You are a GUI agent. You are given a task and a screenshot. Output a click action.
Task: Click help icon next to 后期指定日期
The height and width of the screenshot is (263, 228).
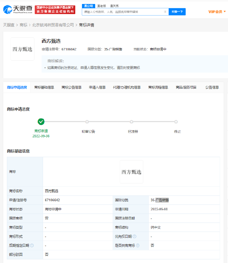[32, 245]
